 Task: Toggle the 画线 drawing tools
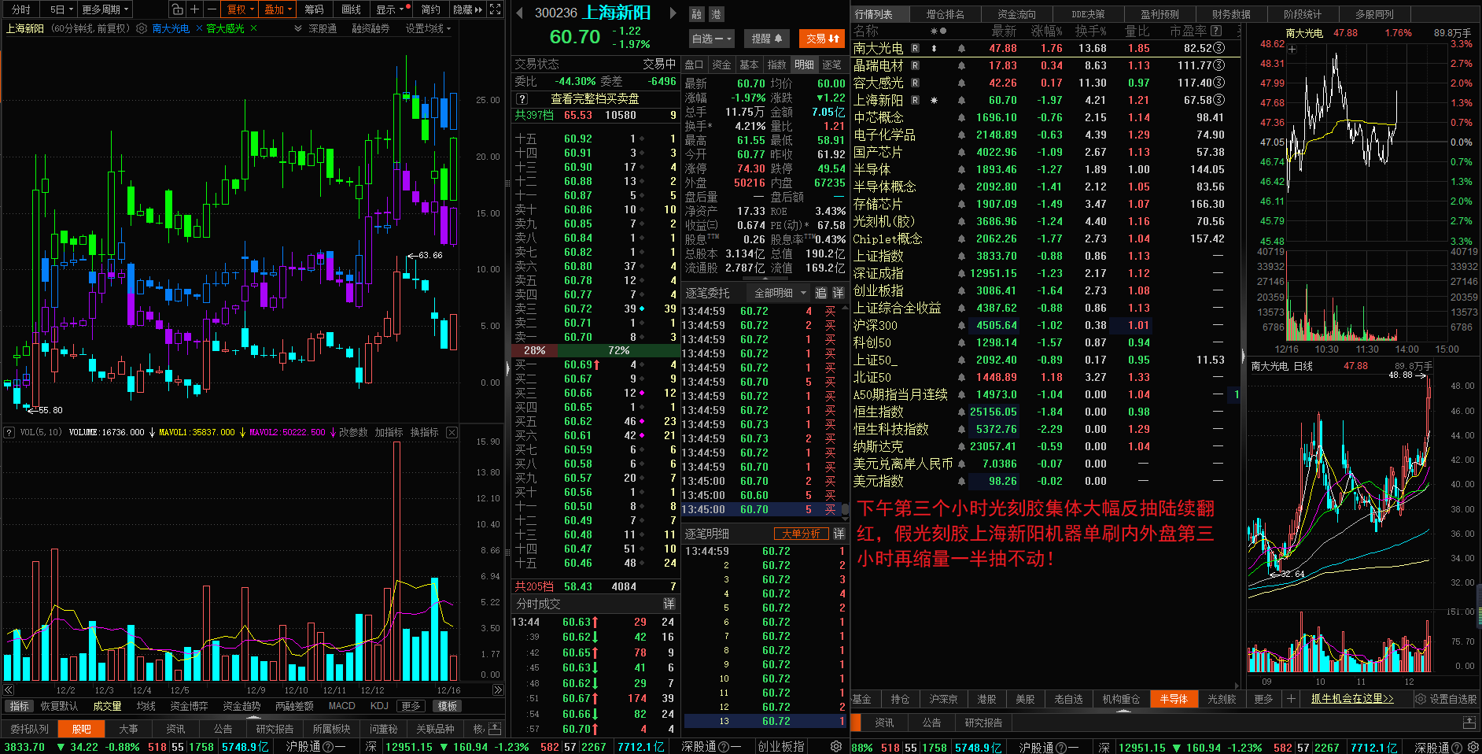pos(351,9)
